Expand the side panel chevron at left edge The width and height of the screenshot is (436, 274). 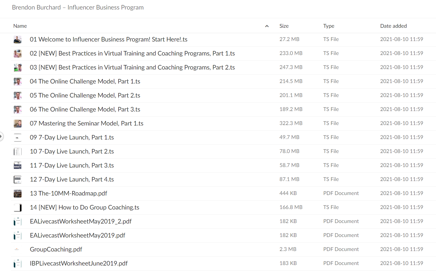click(x=1, y=136)
